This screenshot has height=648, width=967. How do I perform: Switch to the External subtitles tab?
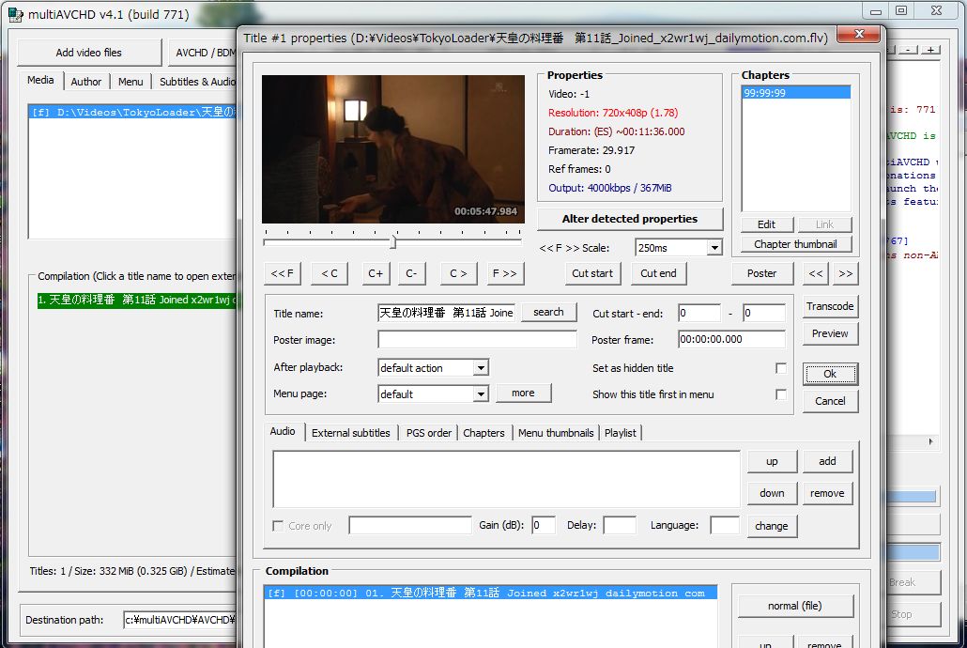point(351,433)
